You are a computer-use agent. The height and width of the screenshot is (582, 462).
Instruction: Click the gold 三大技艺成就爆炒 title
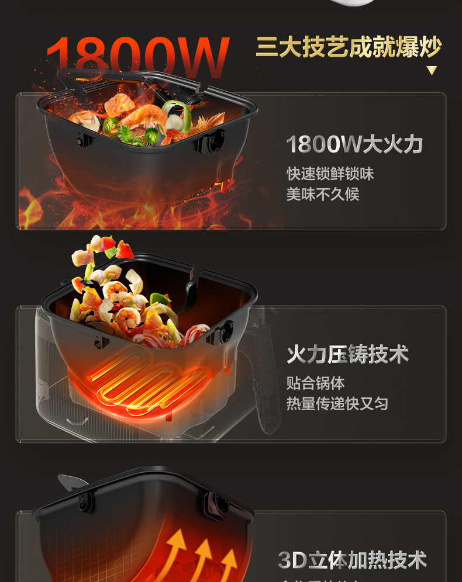click(x=349, y=47)
